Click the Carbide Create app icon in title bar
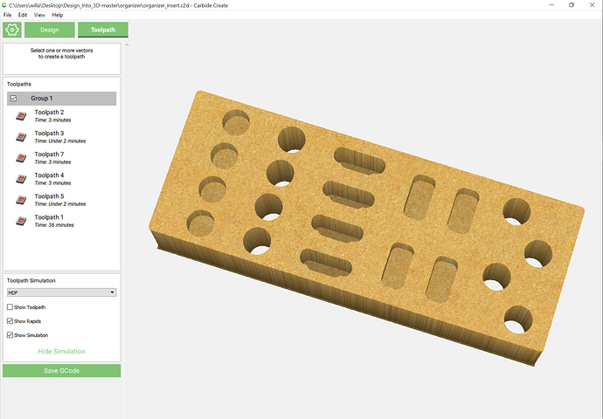Viewport: 603px width, 419px height. click(3, 5)
